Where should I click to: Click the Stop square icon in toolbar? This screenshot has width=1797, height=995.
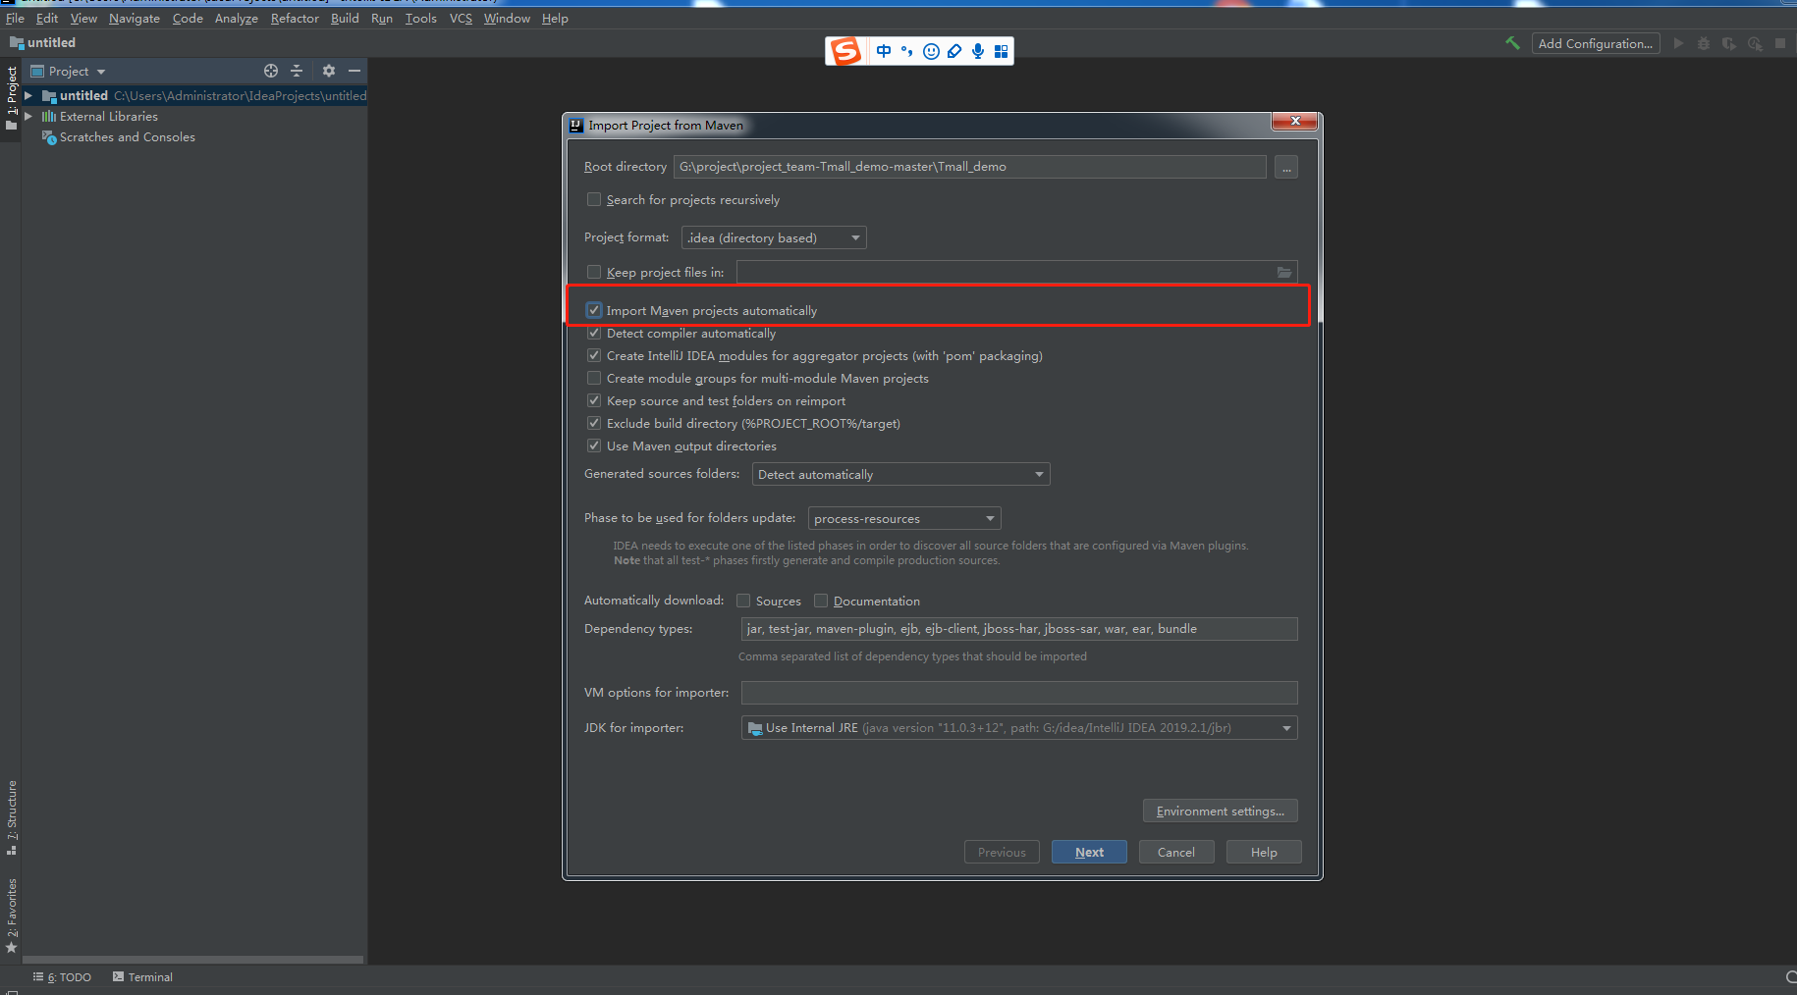(x=1780, y=43)
